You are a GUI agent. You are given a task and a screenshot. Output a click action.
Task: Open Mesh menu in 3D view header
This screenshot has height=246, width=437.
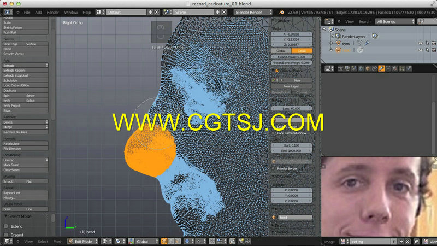pos(58,241)
